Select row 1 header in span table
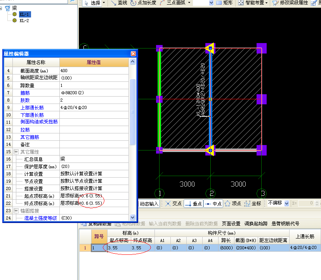321x280 pixels. pyautogui.click(x=85, y=248)
